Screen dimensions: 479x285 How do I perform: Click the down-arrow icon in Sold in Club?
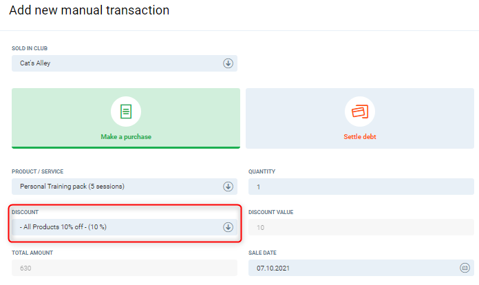[228, 63]
